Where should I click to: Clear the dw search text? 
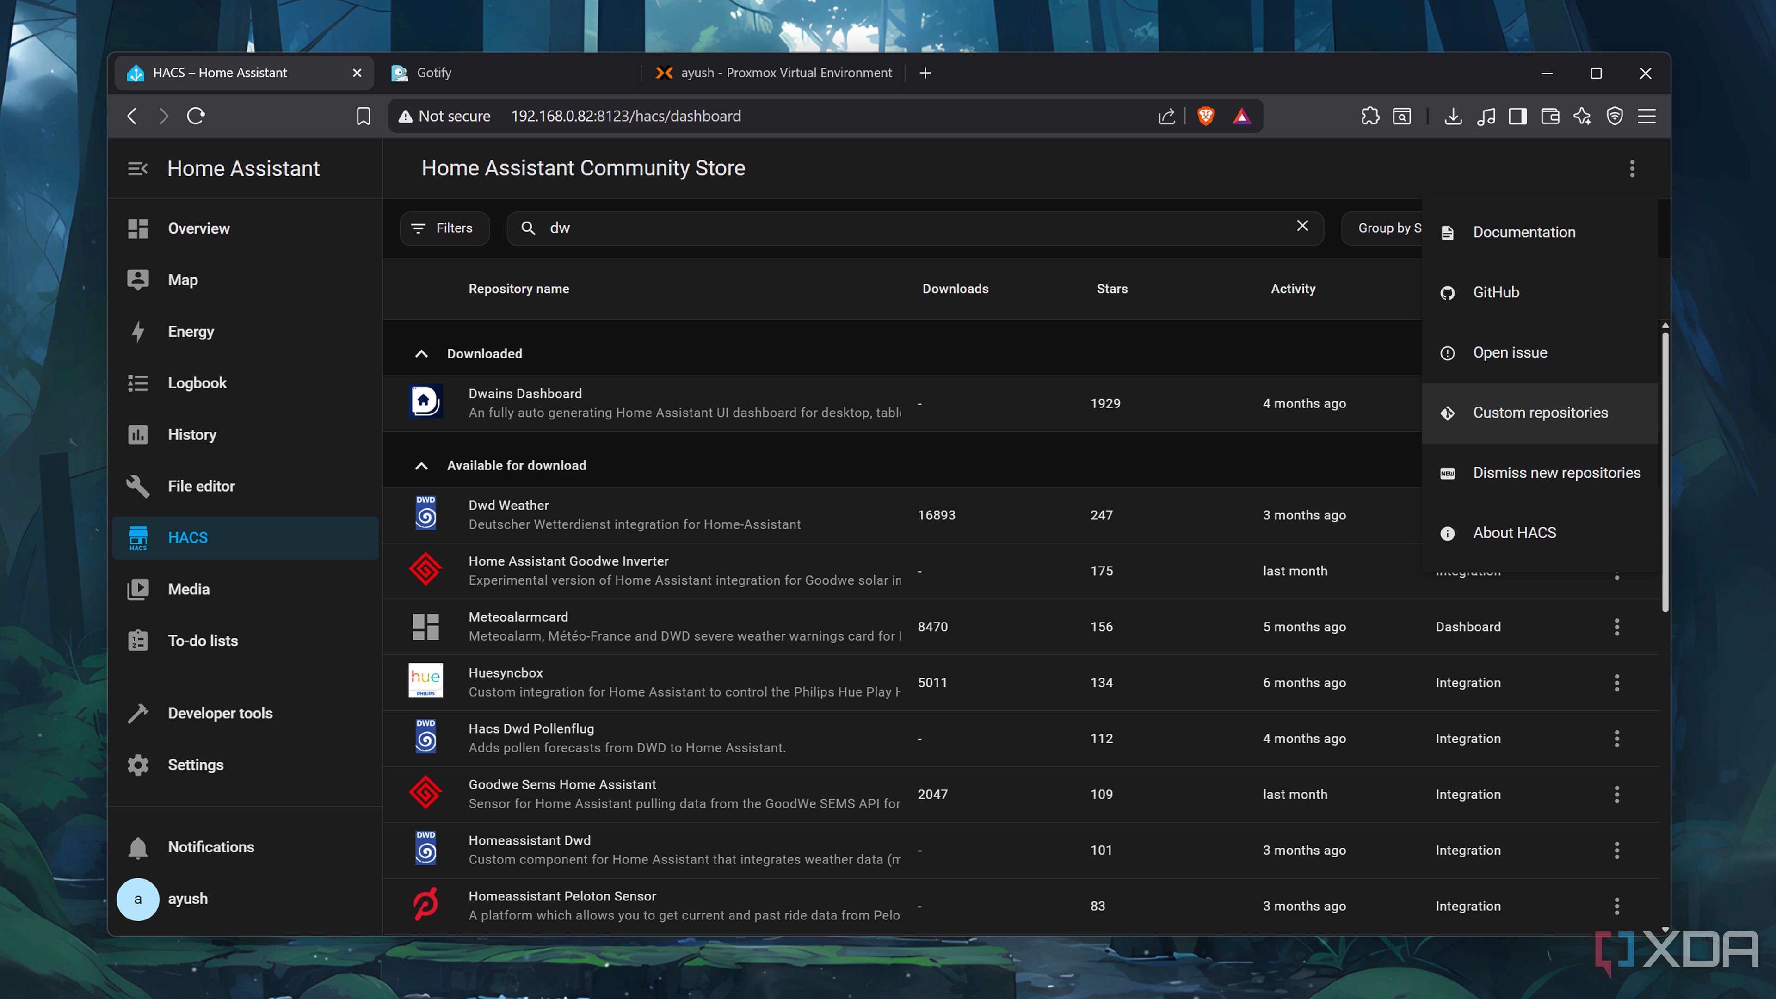(x=1302, y=226)
